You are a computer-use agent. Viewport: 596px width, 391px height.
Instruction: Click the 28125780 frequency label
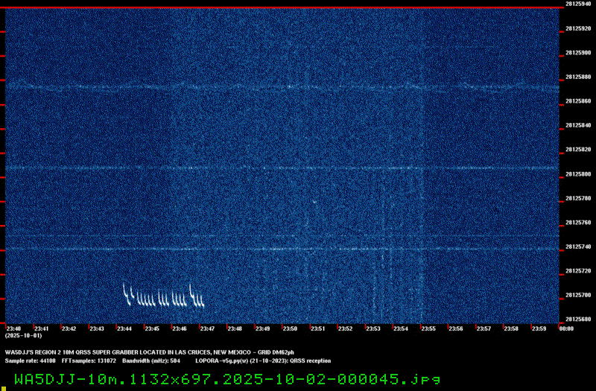click(578, 198)
